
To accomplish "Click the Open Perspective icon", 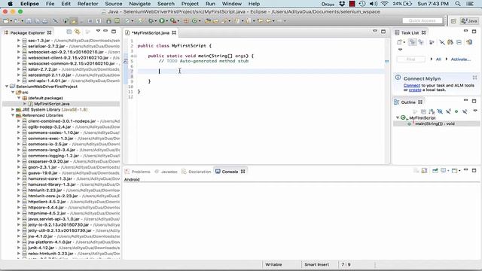I will point(453,21).
